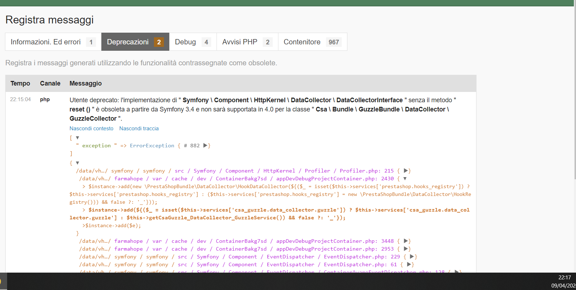This screenshot has height=290, width=576.
Task: Click the appDevDebugProjectContainer.php: 2430 path
Action: point(236,179)
